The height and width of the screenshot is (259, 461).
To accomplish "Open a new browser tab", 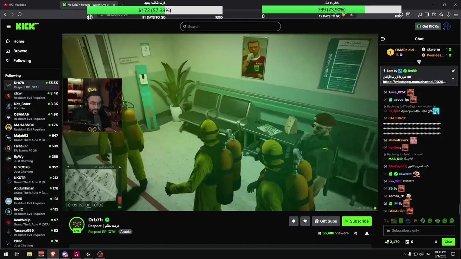I will click(123, 5).
